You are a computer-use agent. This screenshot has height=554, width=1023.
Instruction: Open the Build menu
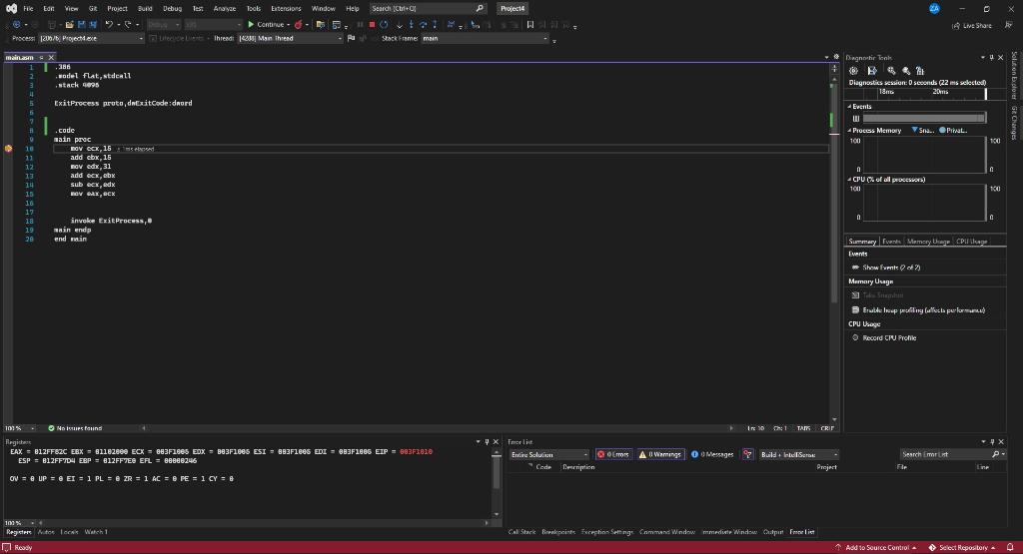point(145,8)
